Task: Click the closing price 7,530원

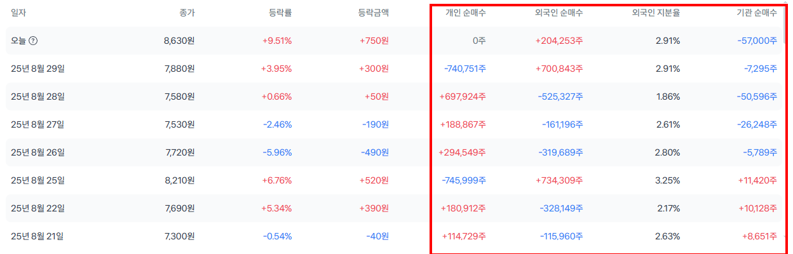Action: [x=179, y=124]
